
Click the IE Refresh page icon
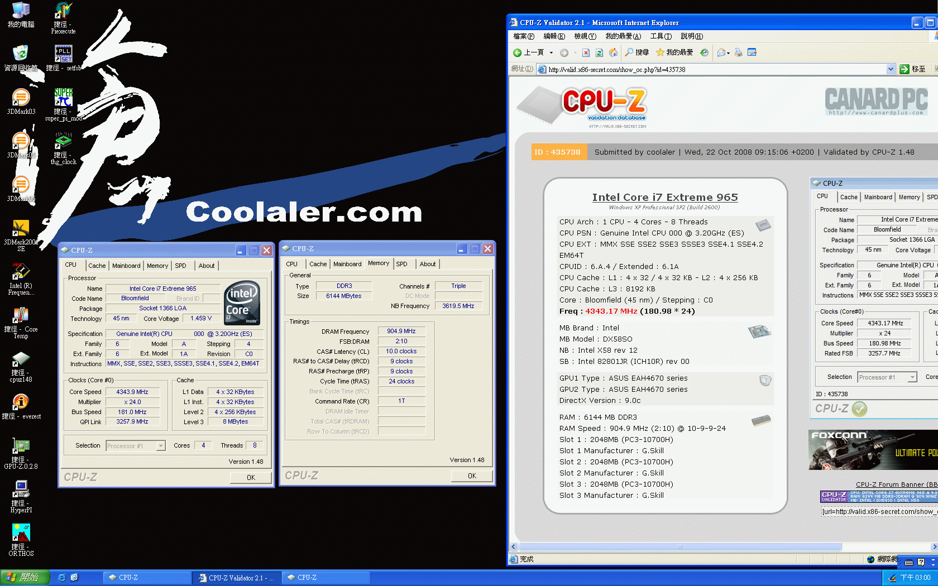[599, 52]
